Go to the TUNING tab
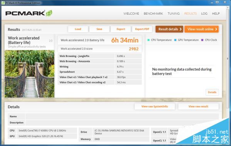The height and width of the screenshot is (146, 231). tap(174, 13)
